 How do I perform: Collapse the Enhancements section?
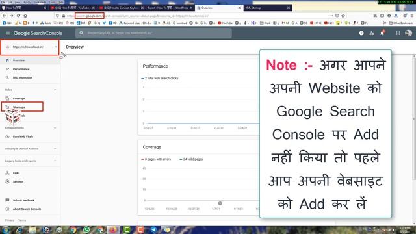(x=55, y=128)
